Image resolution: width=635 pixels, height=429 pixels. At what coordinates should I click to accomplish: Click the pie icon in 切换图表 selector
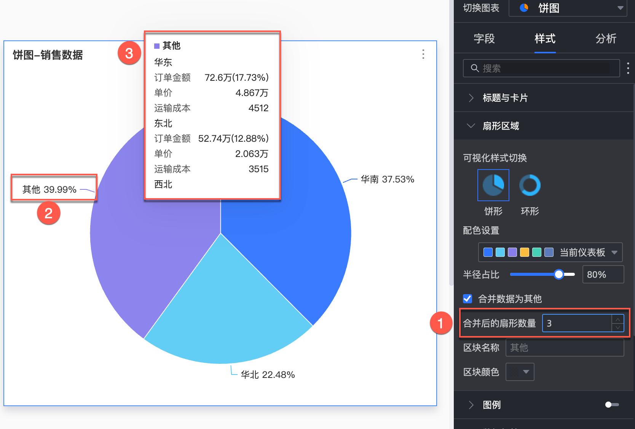(x=524, y=8)
